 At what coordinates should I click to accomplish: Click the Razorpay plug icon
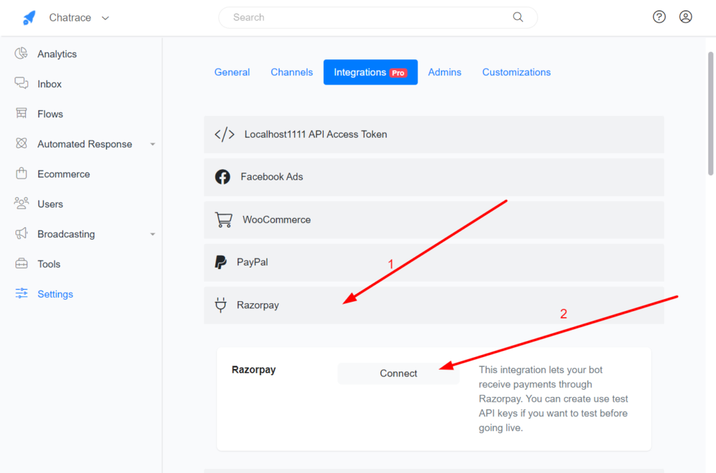(220, 305)
